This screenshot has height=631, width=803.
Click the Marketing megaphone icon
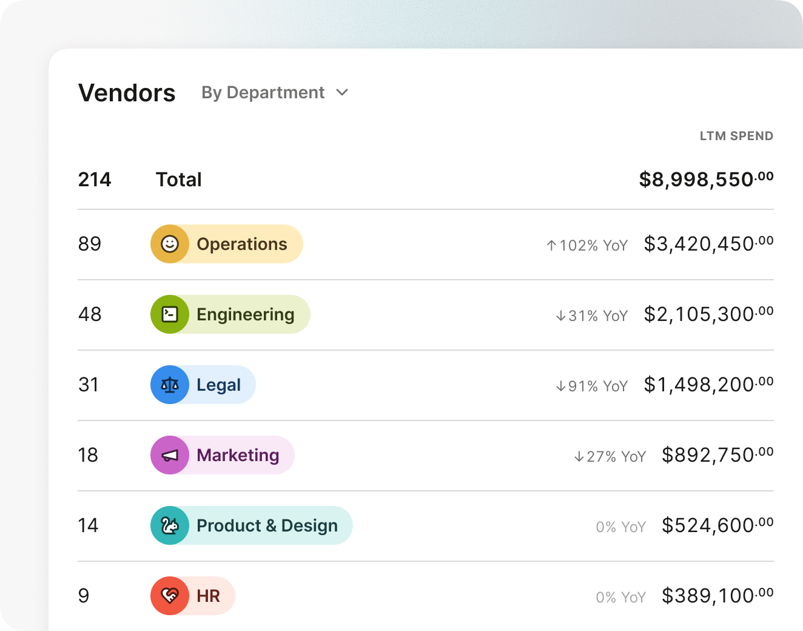(x=170, y=455)
